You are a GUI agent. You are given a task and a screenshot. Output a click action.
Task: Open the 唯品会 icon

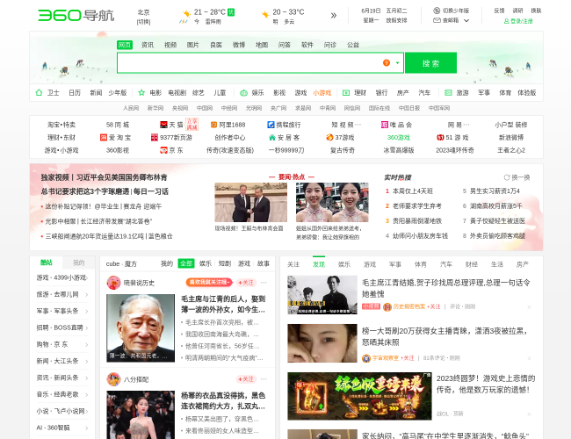(385, 125)
